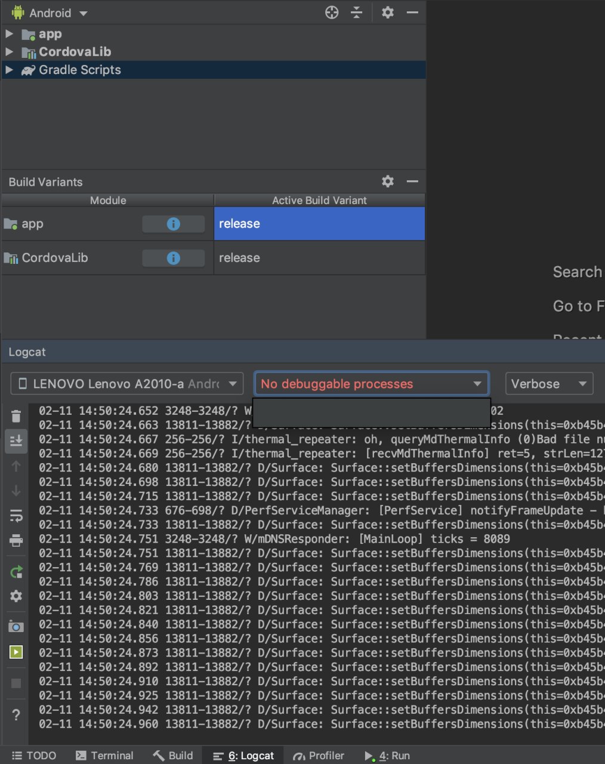Click the stop square icon in logcat toolbar
The image size is (605, 764).
tap(16, 683)
